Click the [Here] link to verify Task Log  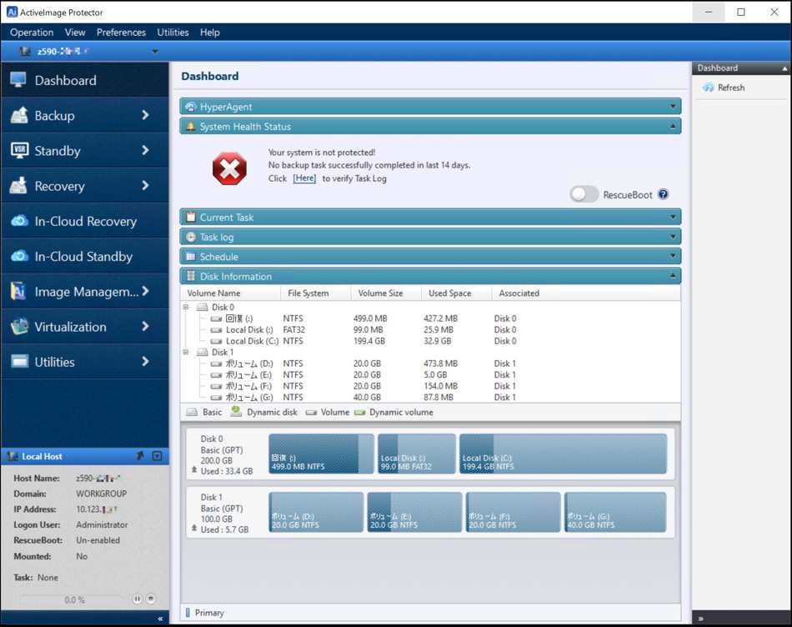304,178
